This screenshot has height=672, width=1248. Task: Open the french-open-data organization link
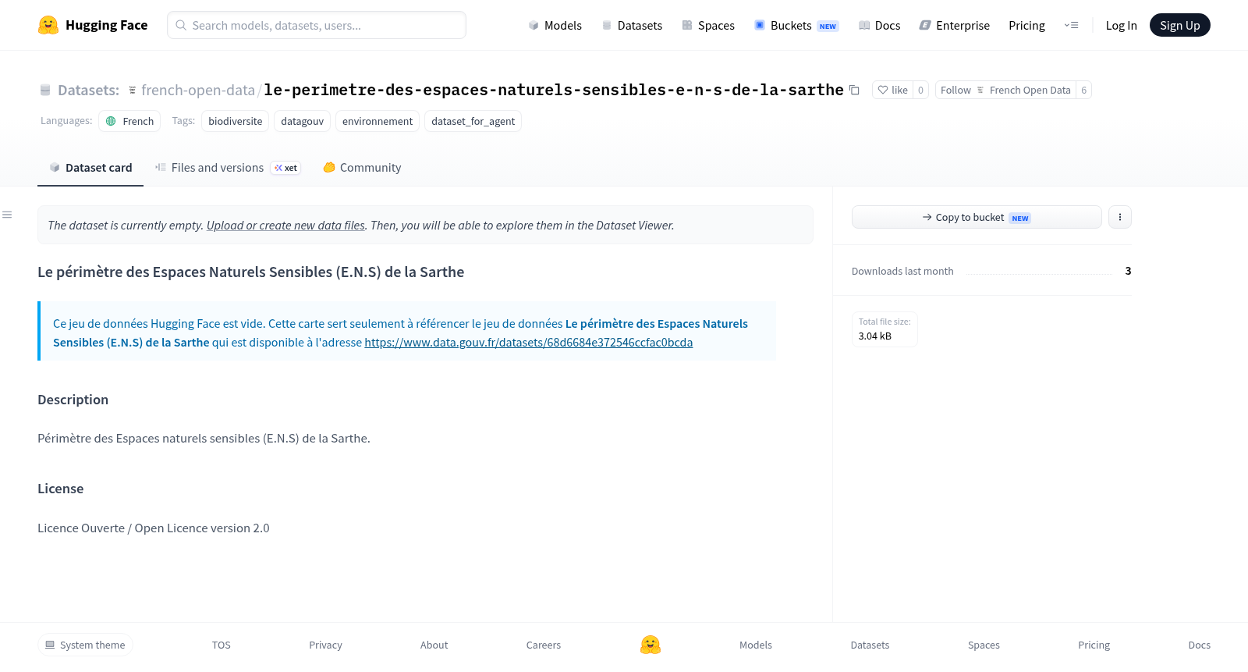pos(198,90)
